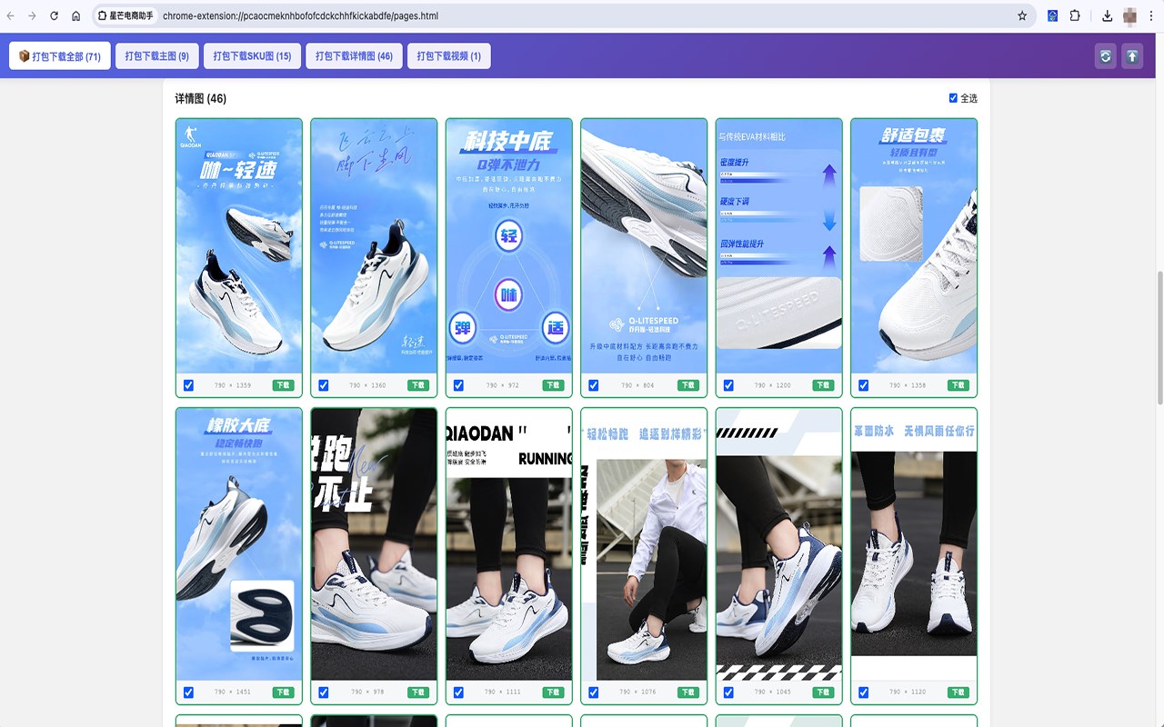Open the 舒适包裹 detail image thumbnail
Viewport: 1164px width, 727px height.
click(914, 246)
